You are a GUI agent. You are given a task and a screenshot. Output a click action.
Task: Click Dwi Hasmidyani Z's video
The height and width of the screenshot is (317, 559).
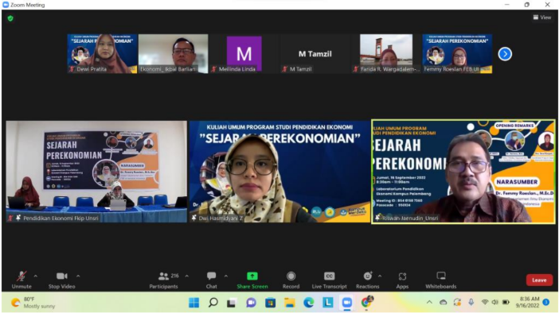tap(279, 172)
